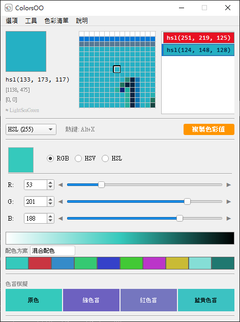Viewport: 240px width, 322px height.
Task: Click the right arrow of B slider
Action: (228, 219)
